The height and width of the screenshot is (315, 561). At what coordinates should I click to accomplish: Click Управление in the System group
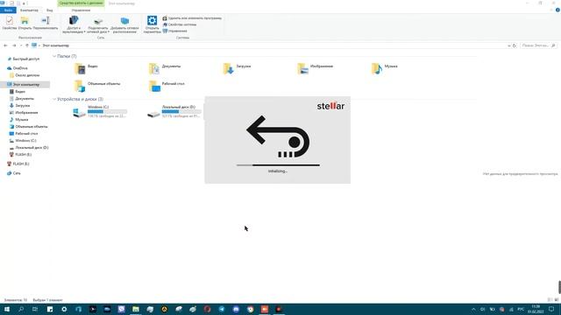(x=175, y=31)
